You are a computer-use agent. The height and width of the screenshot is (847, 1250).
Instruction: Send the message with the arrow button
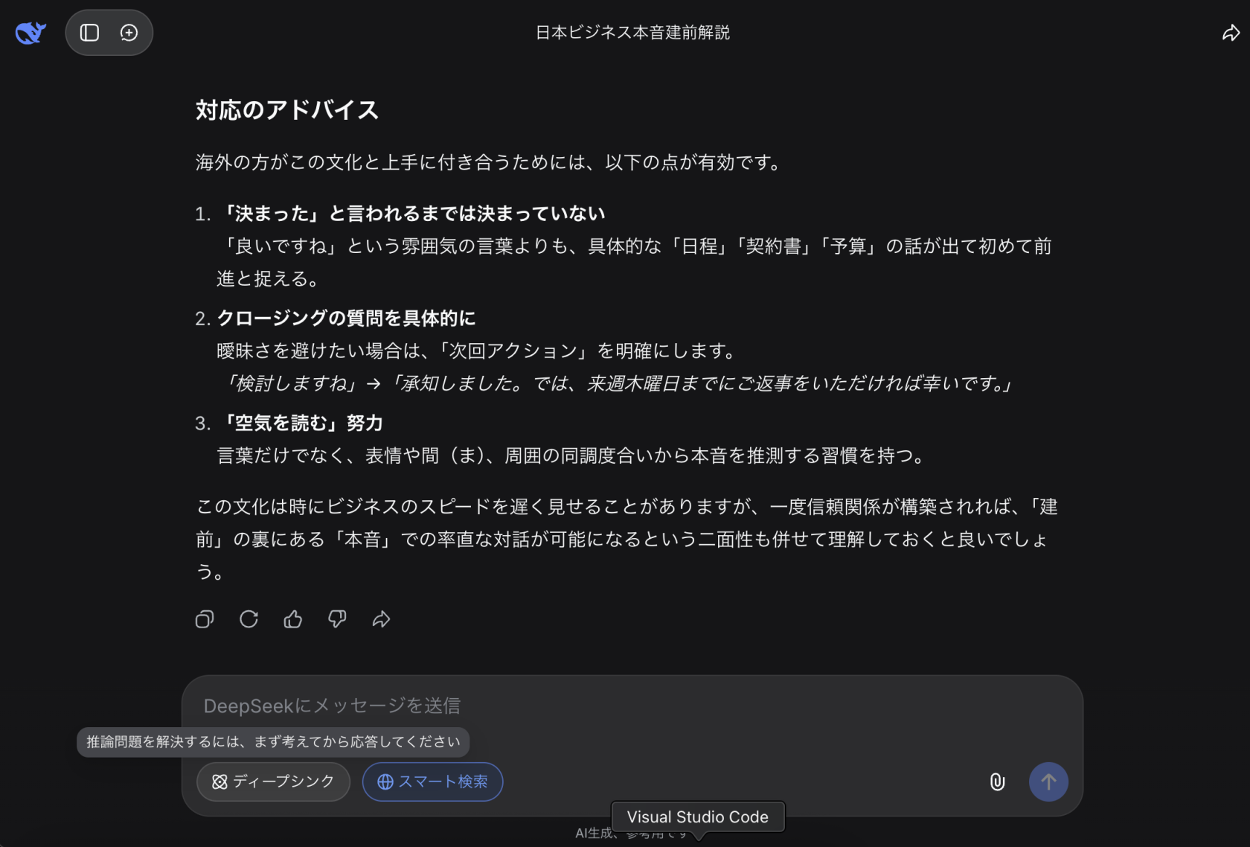click(1048, 782)
